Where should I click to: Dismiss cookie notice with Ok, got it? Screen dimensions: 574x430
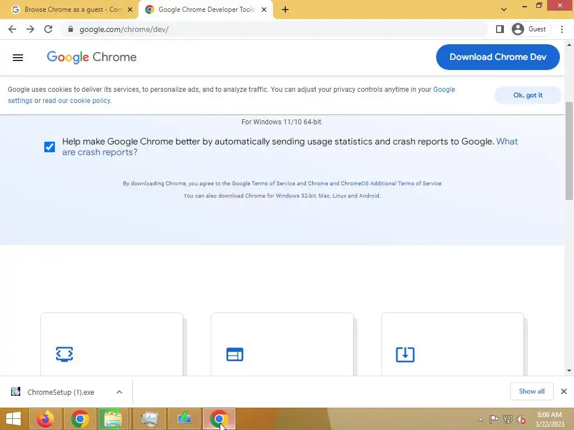coord(527,95)
